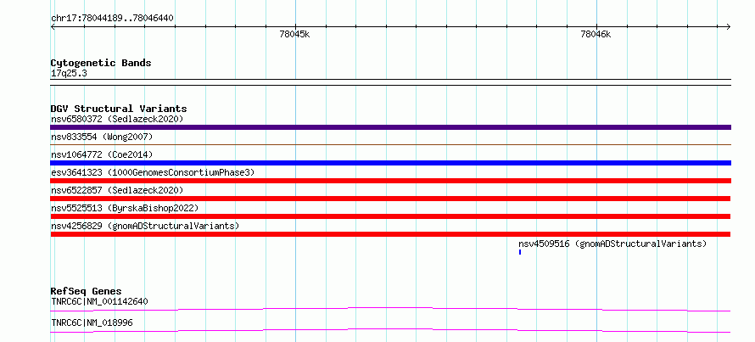The height and width of the screenshot is (342, 755).
Task: Click the small blue nsv4509516 variant marker
Action: coord(520,252)
